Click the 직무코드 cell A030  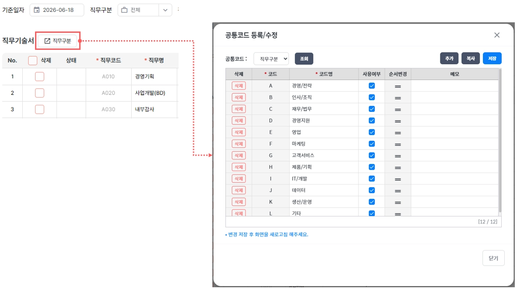108,109
